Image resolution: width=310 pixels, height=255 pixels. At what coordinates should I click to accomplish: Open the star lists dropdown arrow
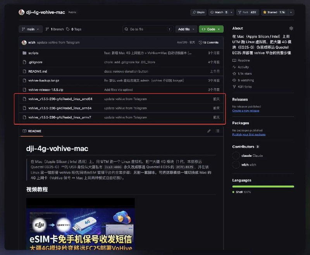pyautogui.click(x=291, y=12)
